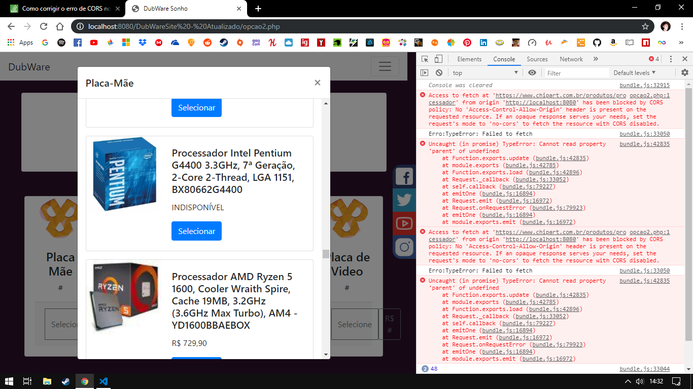Click the YouTube social sidebar icon
Image resolution: width=693 pixels, height=389 pixels.
(404, 223)
